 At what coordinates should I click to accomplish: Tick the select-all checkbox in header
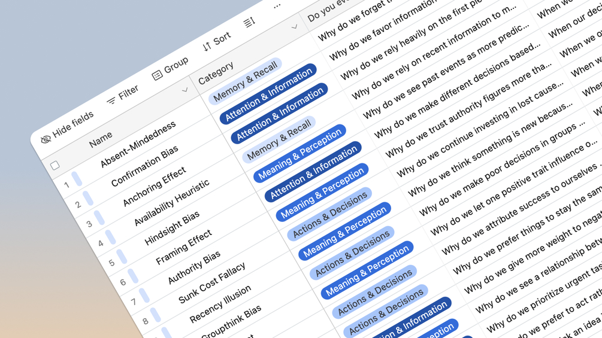(55, 165)
